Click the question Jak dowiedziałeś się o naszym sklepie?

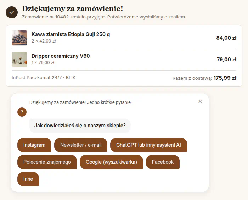pos(80,126)
